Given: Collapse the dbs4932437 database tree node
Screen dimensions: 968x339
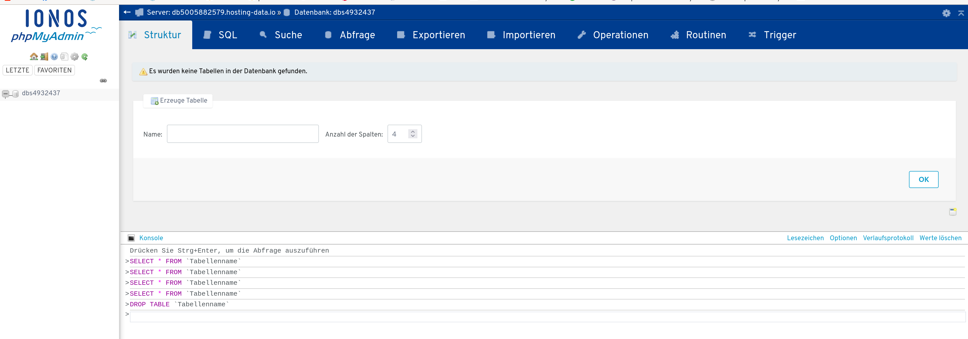Looking at the screenshot, I should [x=6, y=93].
